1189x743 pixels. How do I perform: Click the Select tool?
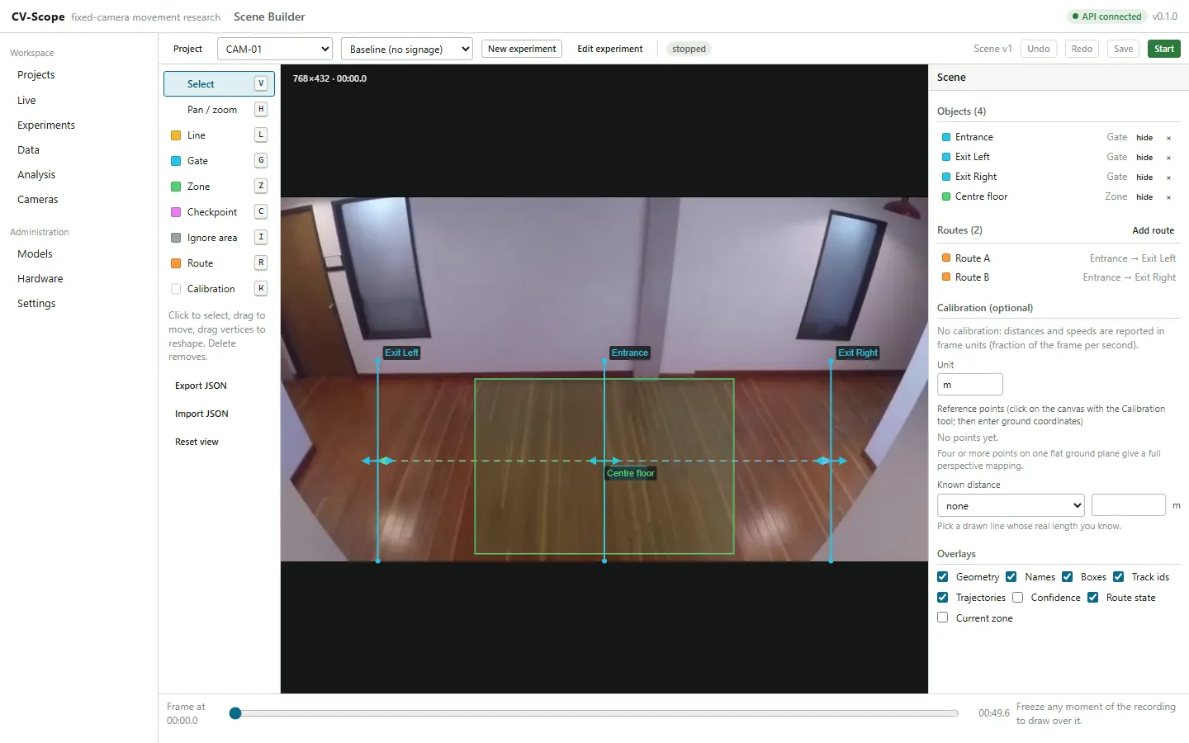tap(219, 84)
